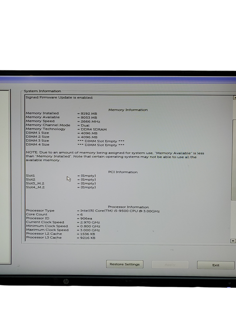Viewport: 236px width, 315px height.
Task: Click the 'Intel(R) Core(TM) i5-9500 CPU' value
Action: (x=120, y=211)
